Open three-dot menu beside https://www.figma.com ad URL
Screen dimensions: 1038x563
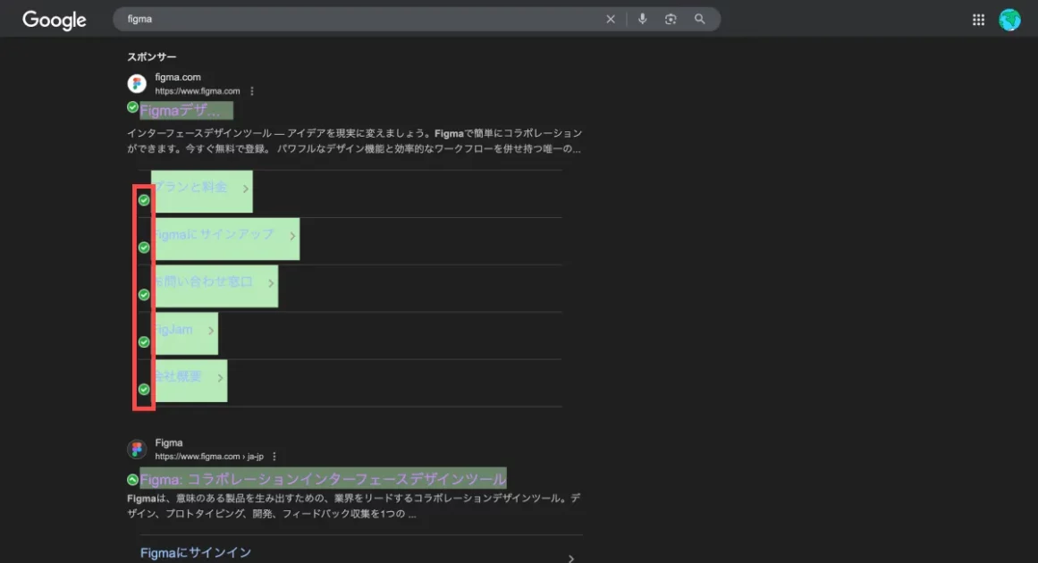pos(252,91)
